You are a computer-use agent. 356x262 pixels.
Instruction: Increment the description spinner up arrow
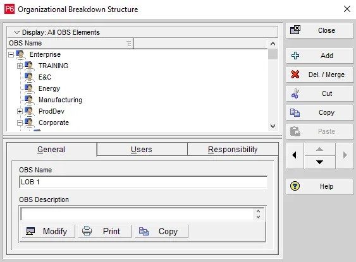[259, 211]
